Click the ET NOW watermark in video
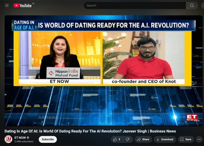The height and width of the screenshot is (146, 204). 192,118
